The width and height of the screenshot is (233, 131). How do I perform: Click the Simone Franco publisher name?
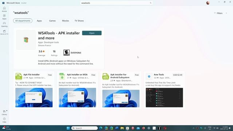point(44,45)
